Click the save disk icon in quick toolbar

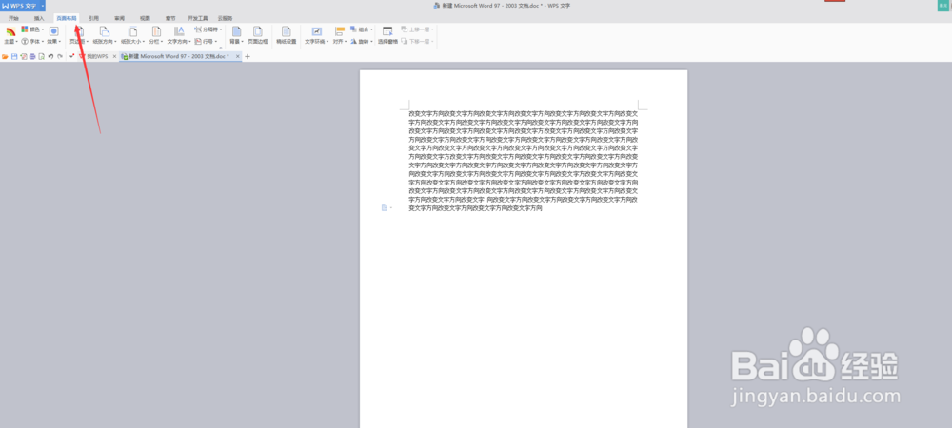click(14, 56)
